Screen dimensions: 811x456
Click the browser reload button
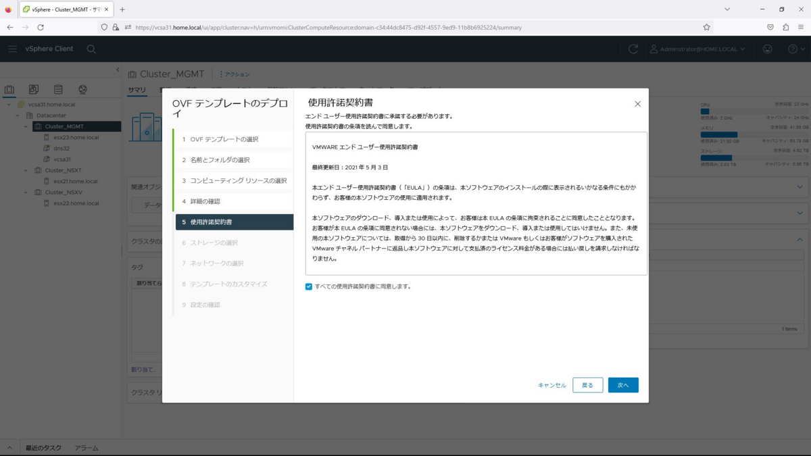pyautogui.click(x=41, y=27)
